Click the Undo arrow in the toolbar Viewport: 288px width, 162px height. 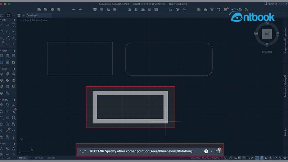click(x=74, y=9)
